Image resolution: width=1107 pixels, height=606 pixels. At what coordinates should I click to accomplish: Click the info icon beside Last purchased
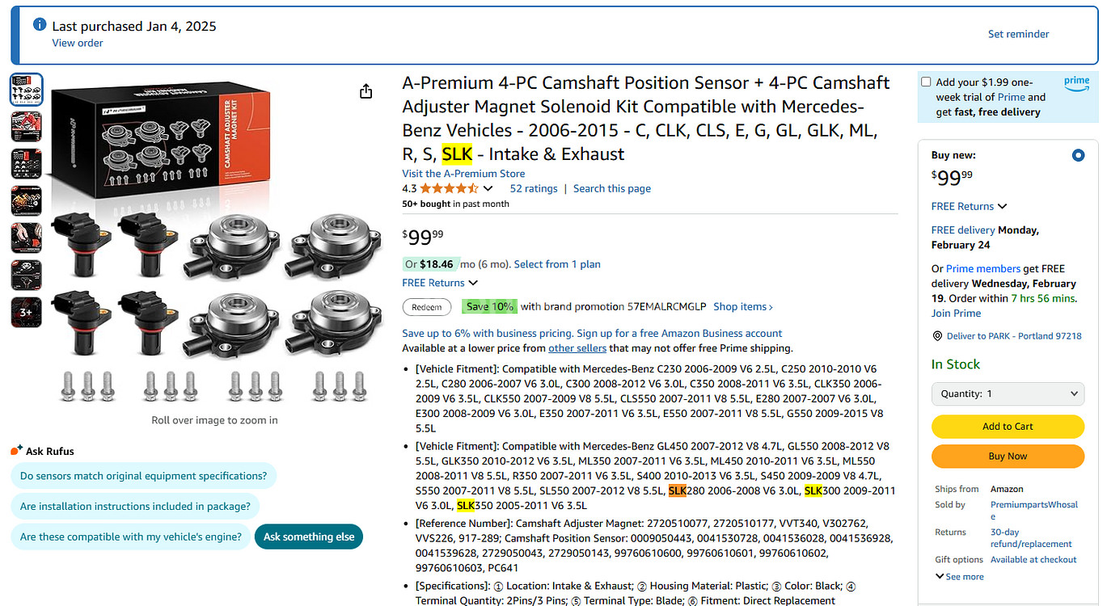pyautogui.click(x=40, y=25)
